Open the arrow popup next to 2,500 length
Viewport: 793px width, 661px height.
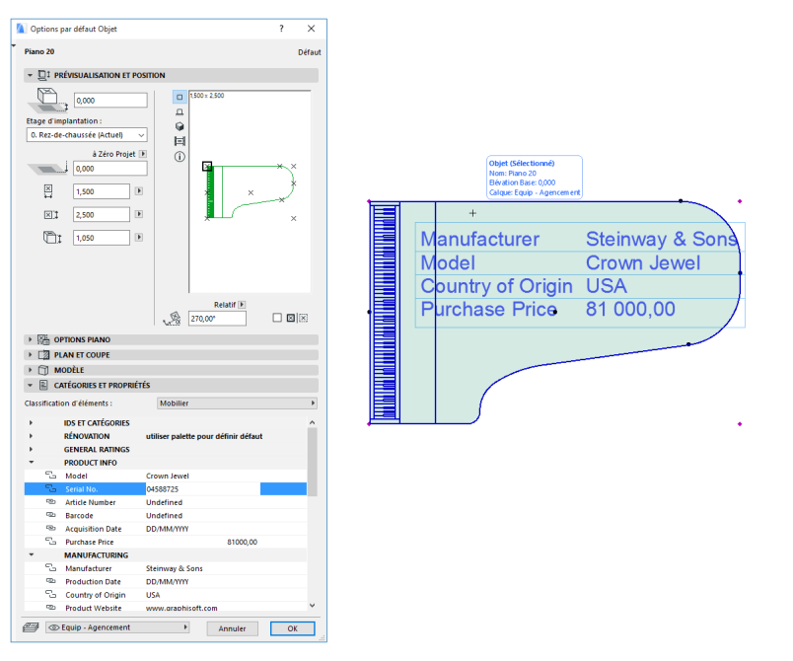click(x=139, y=214)
